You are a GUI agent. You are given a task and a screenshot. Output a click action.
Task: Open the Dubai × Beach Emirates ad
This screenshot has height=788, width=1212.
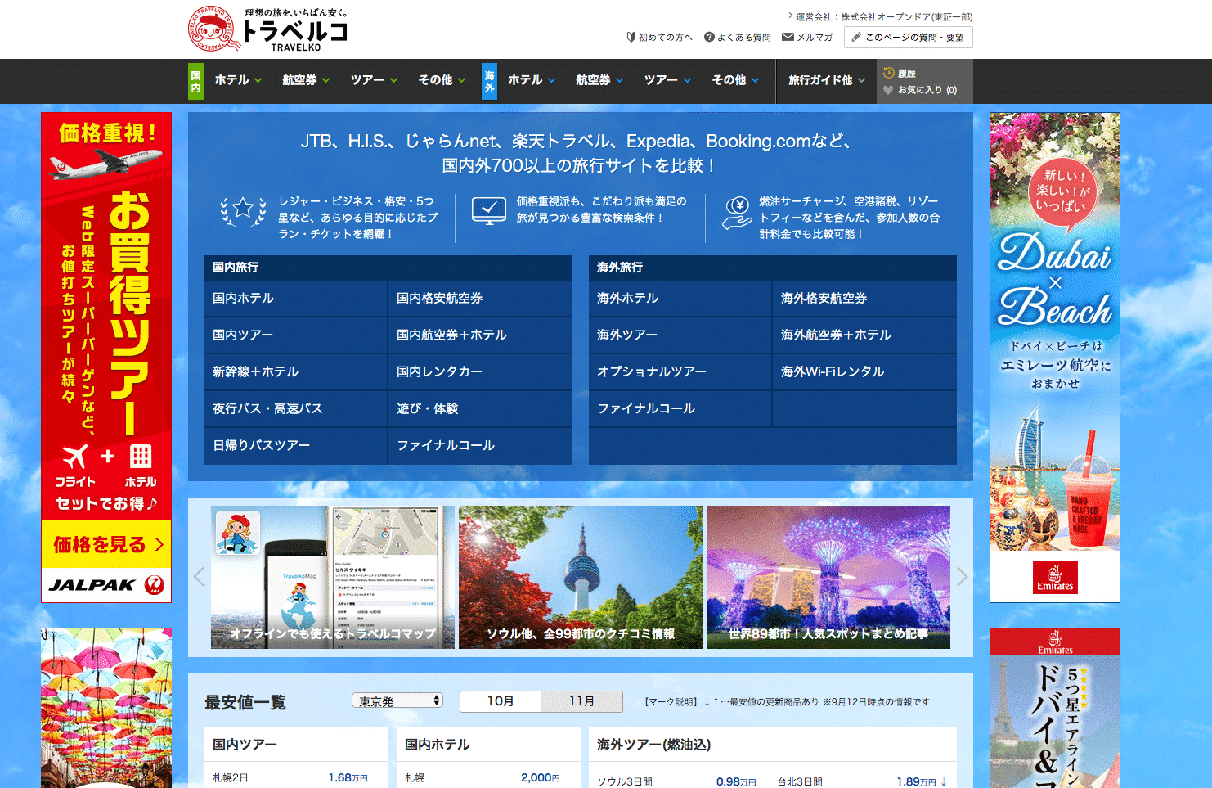point(1055,358)
